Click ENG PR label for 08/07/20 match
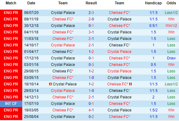This screenshot has height=121, width=179. (x=11, y=13)
